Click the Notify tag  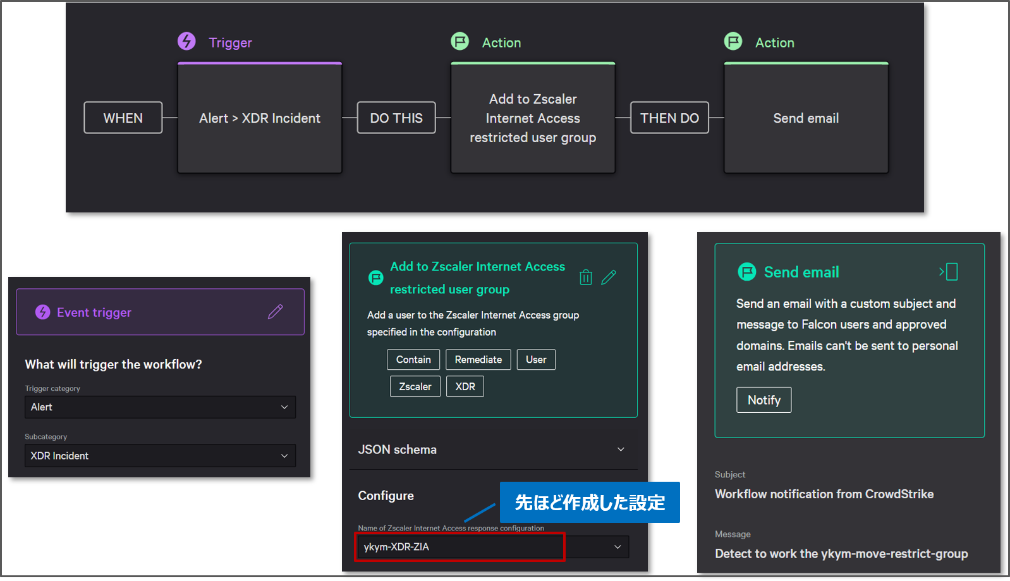[764, 400]
